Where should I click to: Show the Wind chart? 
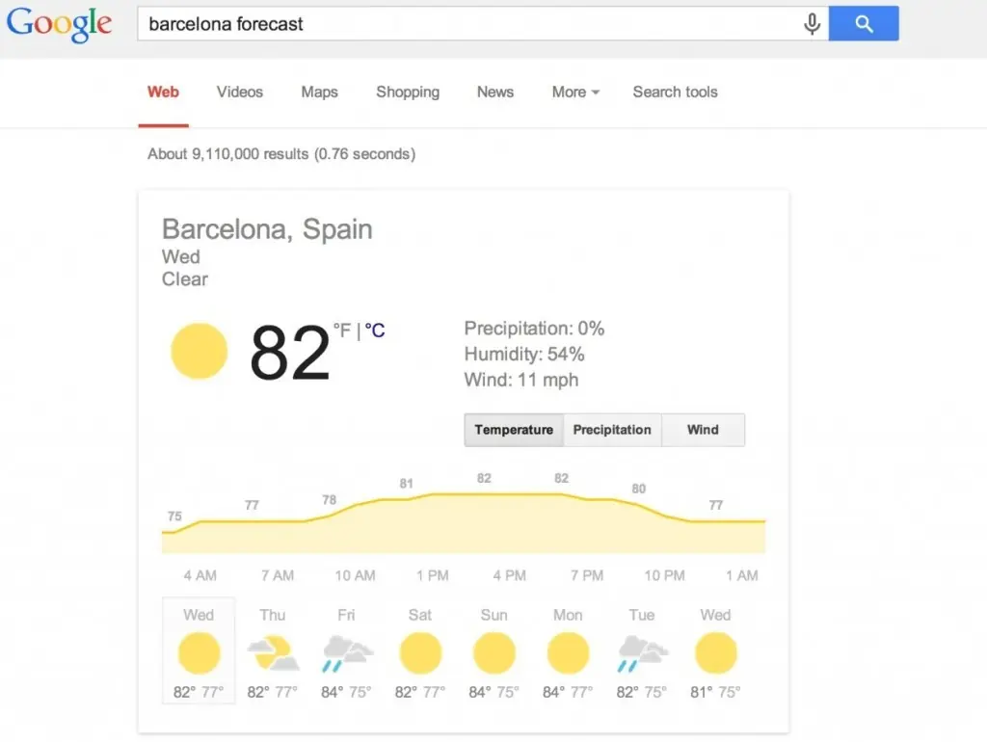pos(703,430)
